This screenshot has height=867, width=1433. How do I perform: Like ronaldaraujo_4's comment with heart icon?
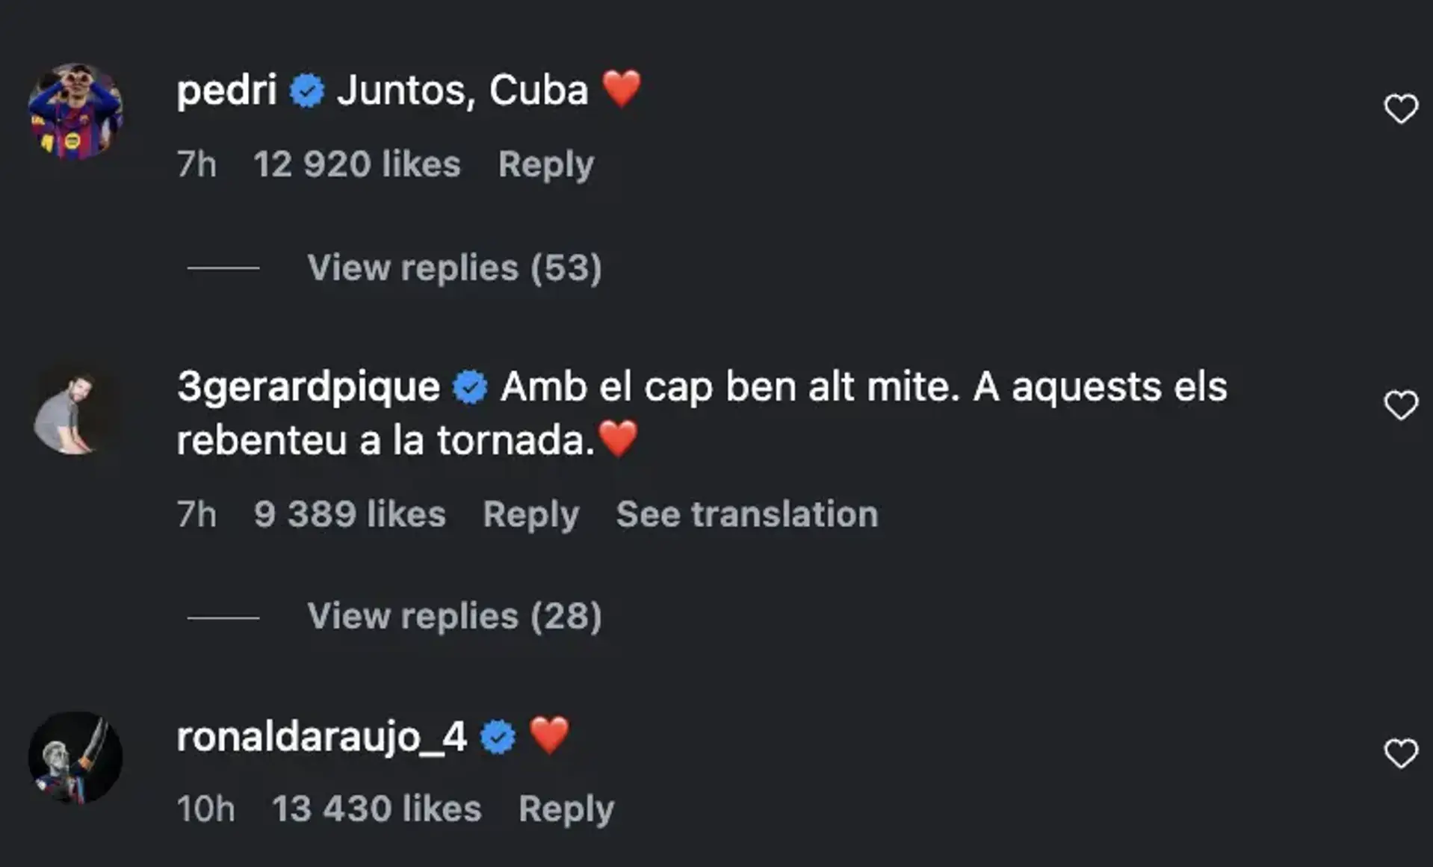1400,753
